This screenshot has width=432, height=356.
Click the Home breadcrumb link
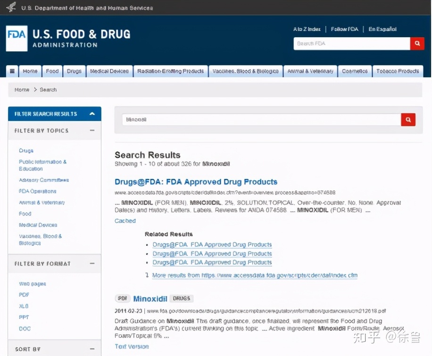(x=22, y=89)
